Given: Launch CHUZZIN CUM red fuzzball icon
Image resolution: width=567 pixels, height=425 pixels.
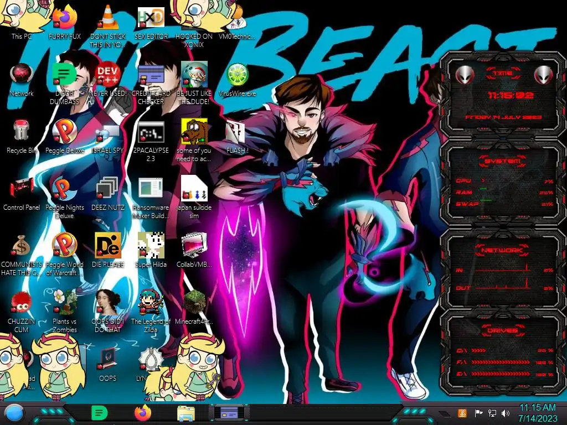Looking at the screenshot, I should coord(22,312).
